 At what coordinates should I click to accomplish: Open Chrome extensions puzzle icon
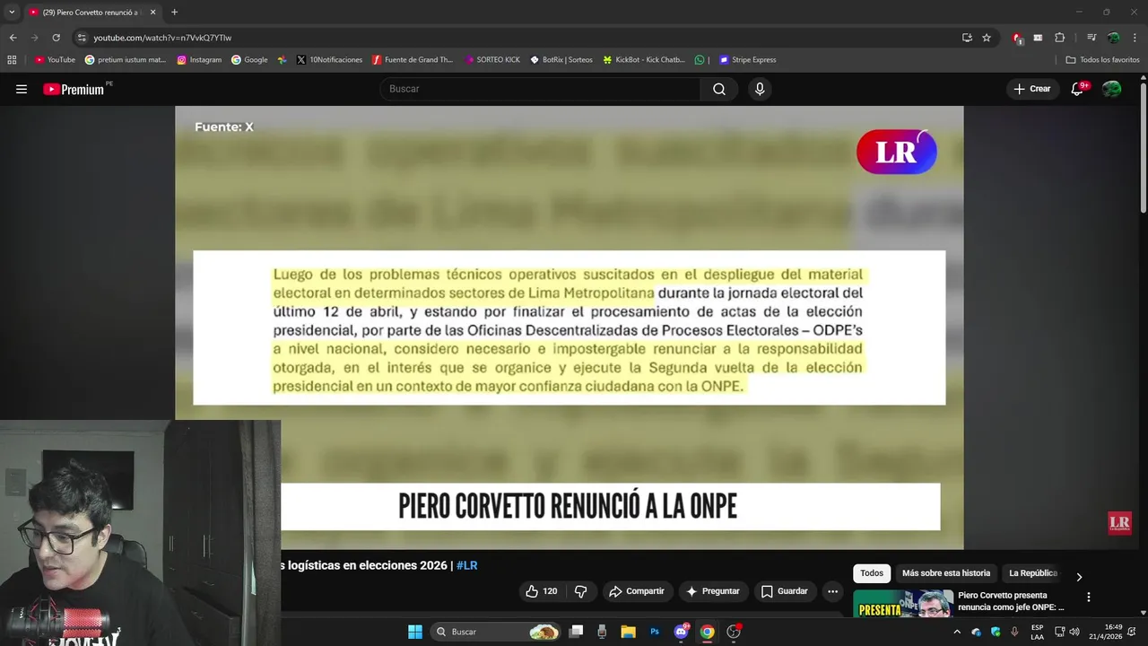(x=1059, y=38)
